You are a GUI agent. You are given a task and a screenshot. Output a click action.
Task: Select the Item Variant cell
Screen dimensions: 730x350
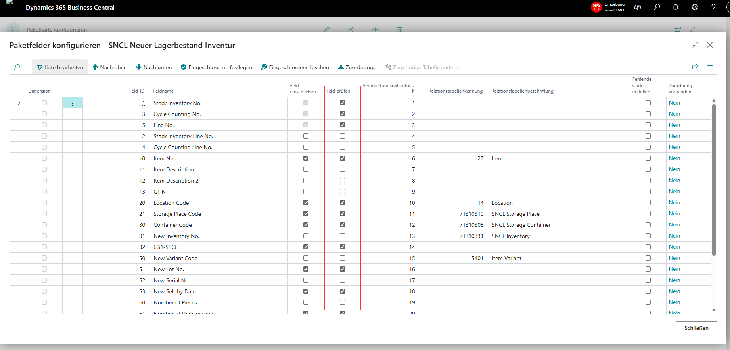point(559,258)
